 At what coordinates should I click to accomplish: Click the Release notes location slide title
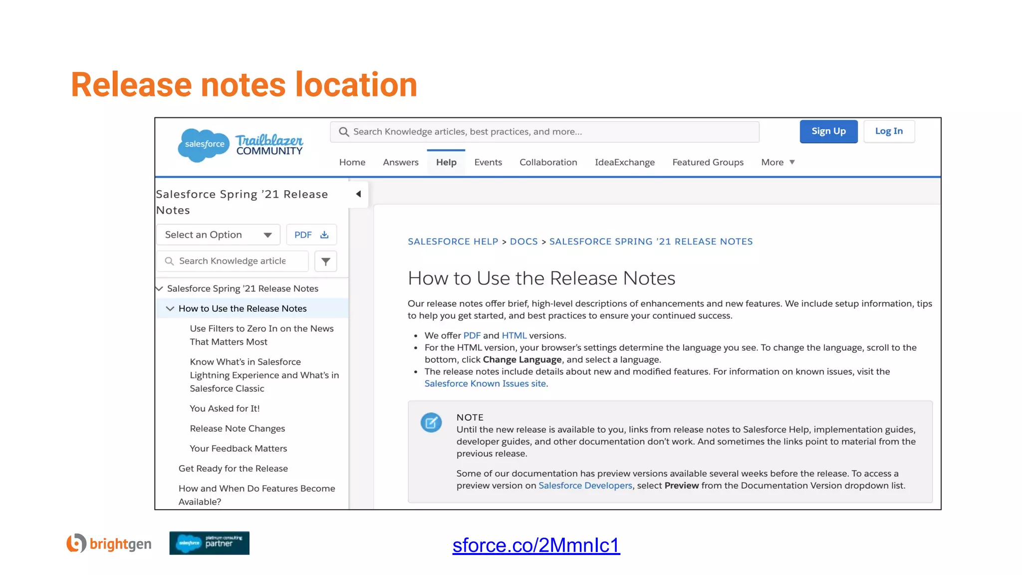point(244,84)
